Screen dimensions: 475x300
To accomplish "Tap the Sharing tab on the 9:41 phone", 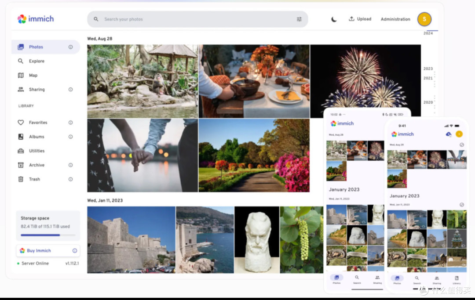I will point(437,279).
